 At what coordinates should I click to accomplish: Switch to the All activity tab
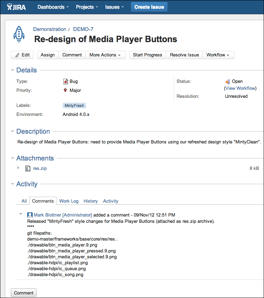[x=24, y=201]
